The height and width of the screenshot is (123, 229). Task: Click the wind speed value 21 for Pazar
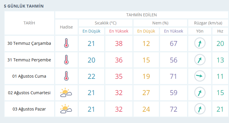(220, 109)
